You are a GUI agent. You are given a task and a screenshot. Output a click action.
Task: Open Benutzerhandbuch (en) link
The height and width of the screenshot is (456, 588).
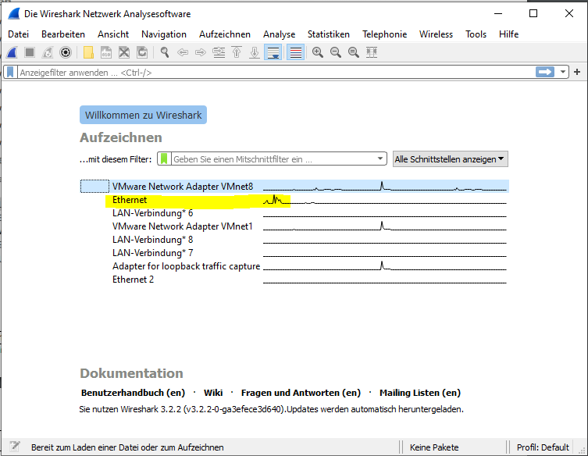click(133, 393)
